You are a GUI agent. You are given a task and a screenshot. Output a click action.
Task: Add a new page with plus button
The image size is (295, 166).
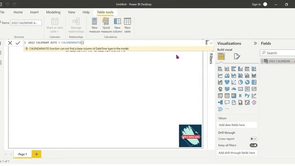click(x=36, y=154)
